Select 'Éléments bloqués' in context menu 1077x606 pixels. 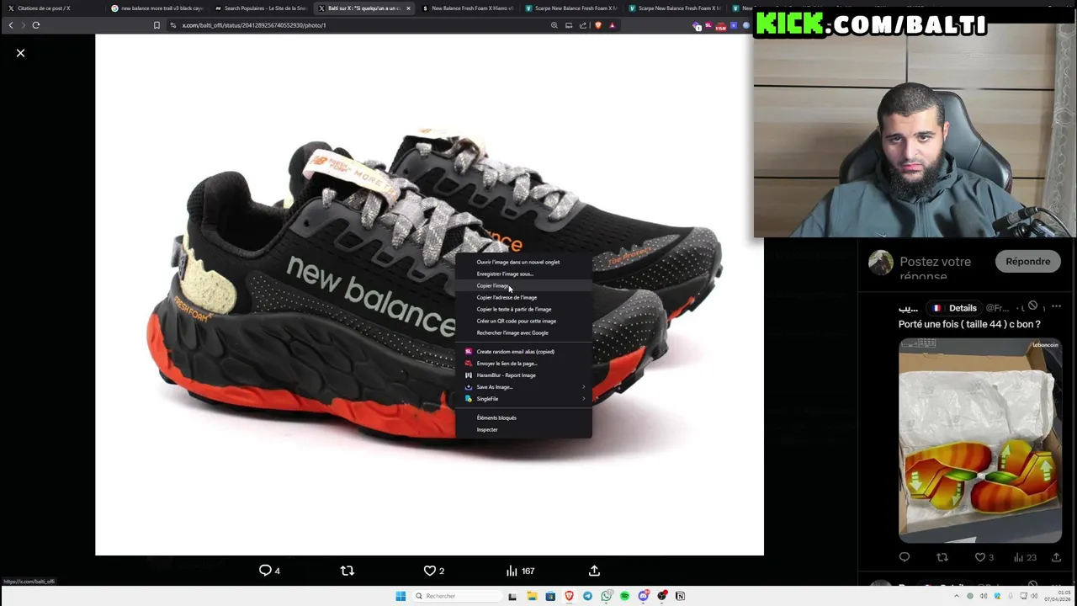click(523, 417)
